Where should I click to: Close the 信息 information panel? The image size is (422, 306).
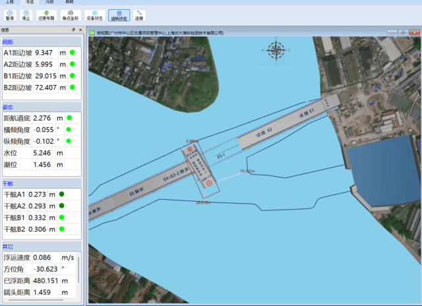[x=80, y=30]
